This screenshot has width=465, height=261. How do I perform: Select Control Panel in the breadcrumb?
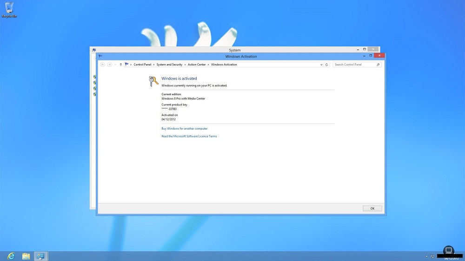click(142, 64)
